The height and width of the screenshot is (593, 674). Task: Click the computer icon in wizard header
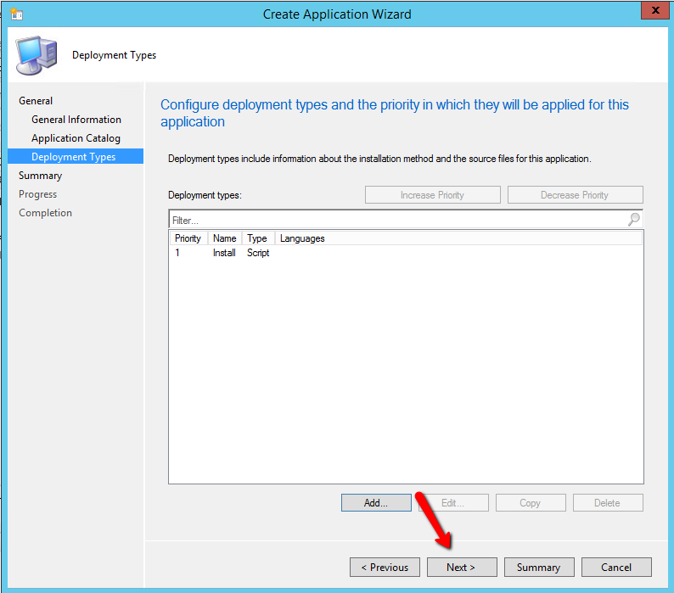tap(38, 55)
